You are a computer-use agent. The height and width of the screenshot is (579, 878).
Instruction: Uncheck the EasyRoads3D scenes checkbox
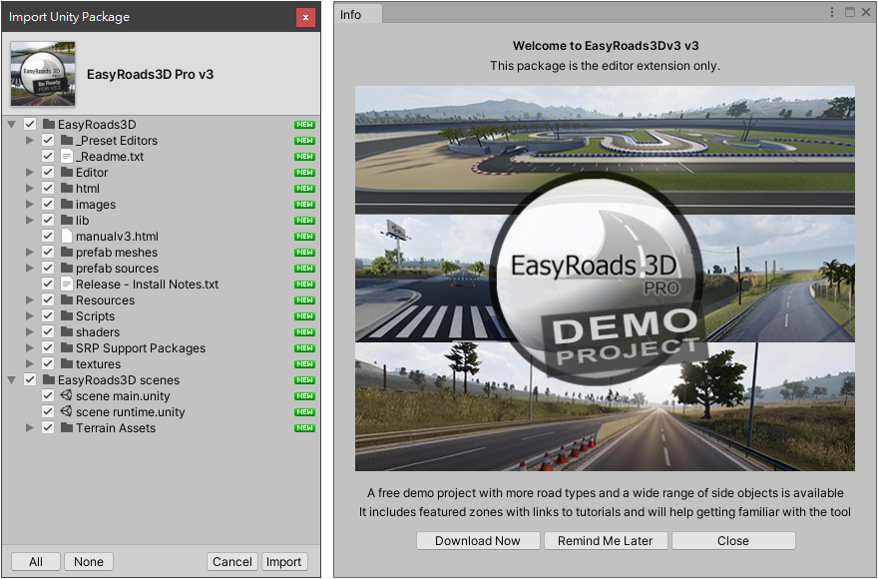(30, 380)
